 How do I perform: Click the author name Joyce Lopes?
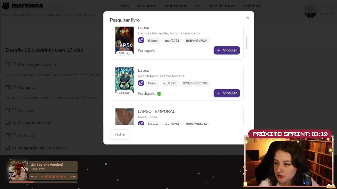tap(147, 117)
